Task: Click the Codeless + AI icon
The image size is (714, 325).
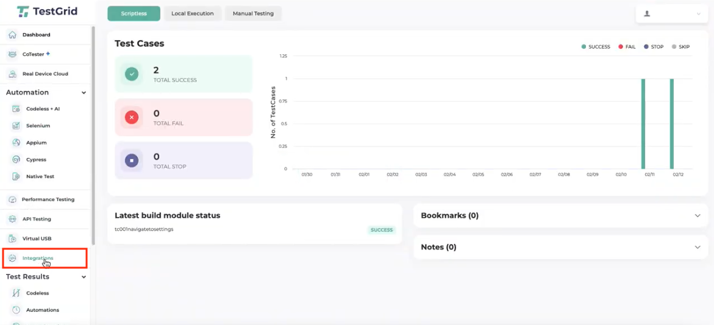Action: click(x=16, y=109)
